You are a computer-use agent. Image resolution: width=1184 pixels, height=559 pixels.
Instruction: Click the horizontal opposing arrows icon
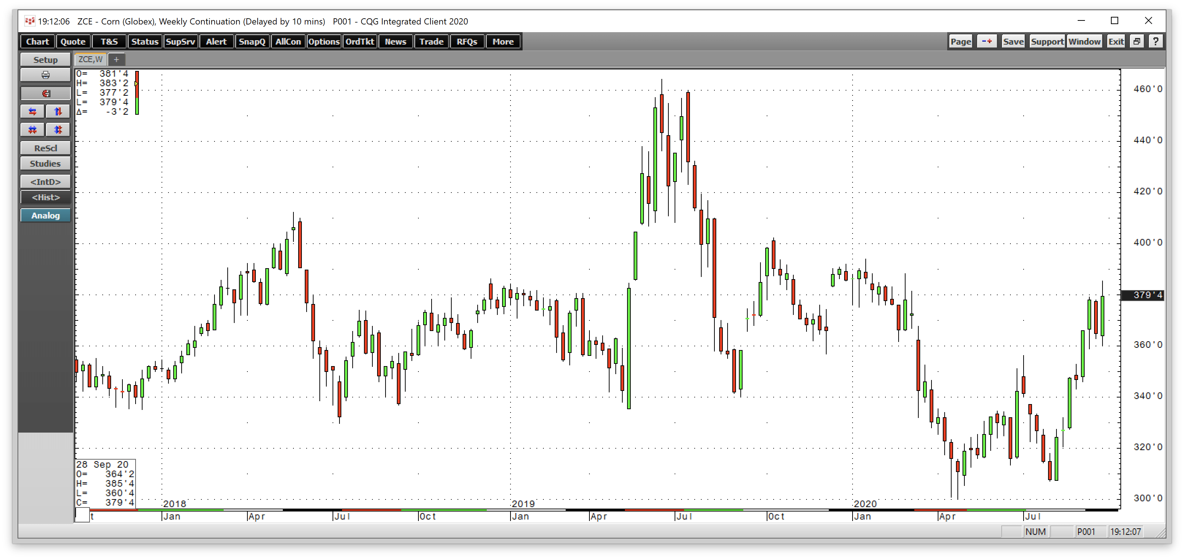[x=33, y=111]
